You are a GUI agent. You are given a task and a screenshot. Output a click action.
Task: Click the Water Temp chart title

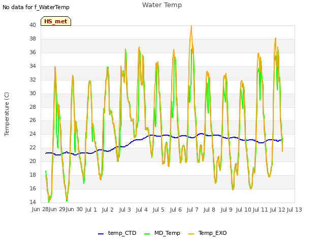[162, 5]
